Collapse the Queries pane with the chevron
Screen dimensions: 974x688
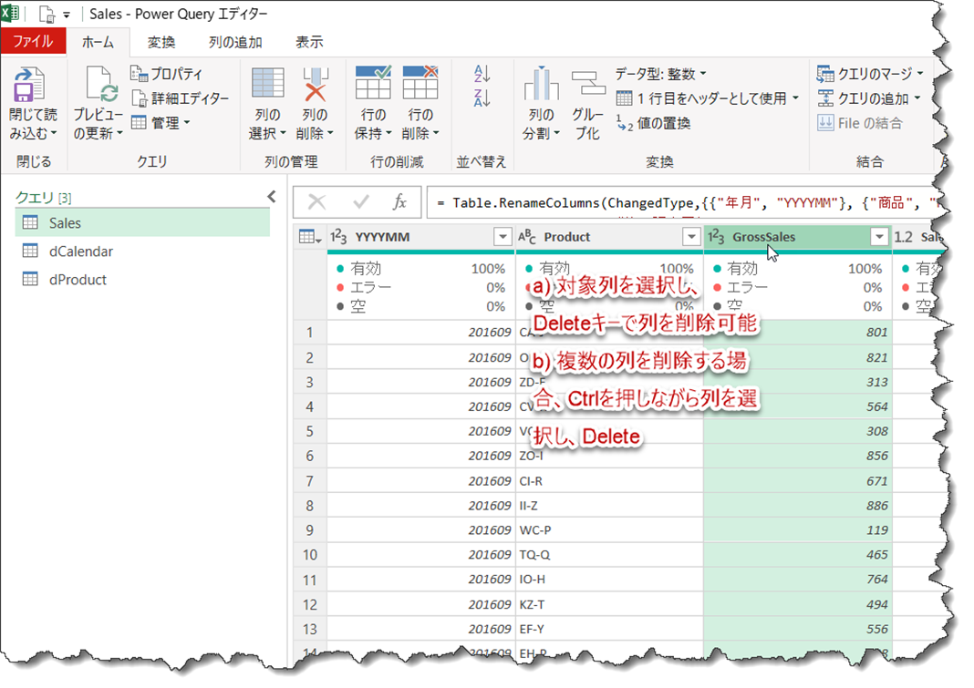click(x=272, y=197)
